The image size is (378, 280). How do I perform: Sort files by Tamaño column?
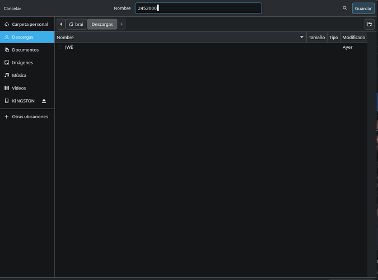(316, 38)
